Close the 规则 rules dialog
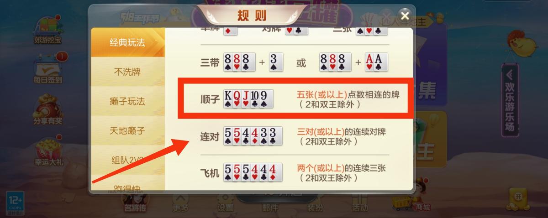 pyautogui.click(x=404, y=15)
